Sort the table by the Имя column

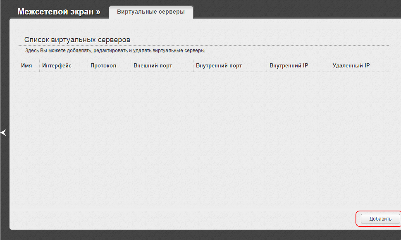[x=27, y=65]
